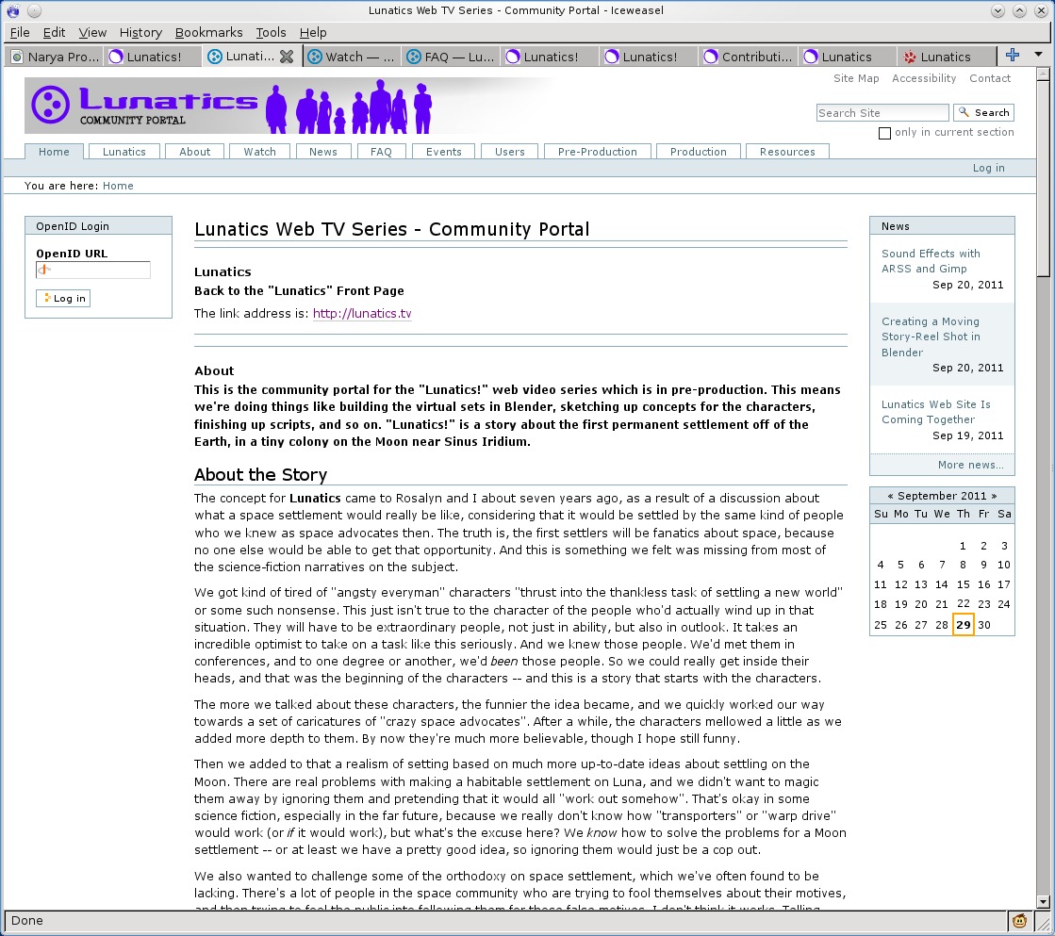The height and width of the screenshot is (936, 1055).
Task: Toggle 'only in current section' checkbox
Action: pos(884,133)
